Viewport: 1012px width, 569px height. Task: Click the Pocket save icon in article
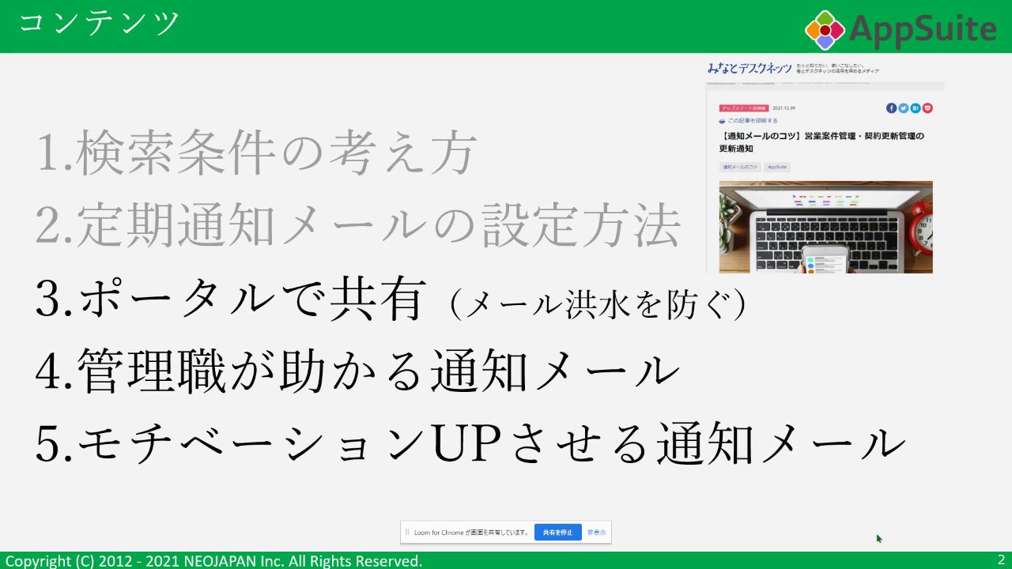click(927, 108)
